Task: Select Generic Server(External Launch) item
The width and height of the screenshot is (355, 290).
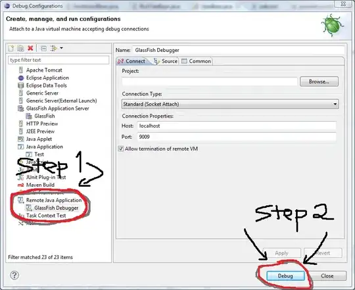Action: [61, 101]
